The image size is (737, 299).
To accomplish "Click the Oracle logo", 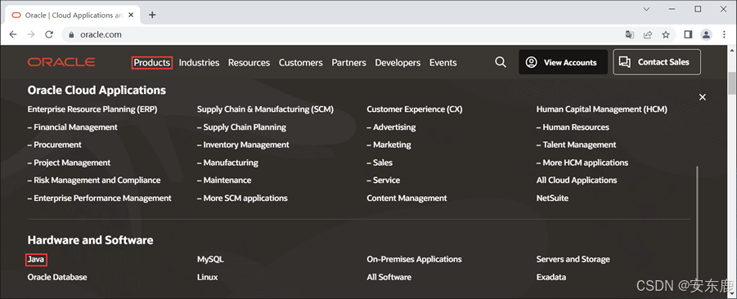I will (61, 62).
